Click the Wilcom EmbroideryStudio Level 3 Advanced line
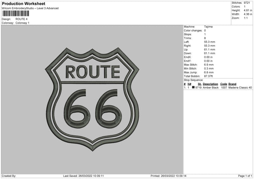 [30, 8]
